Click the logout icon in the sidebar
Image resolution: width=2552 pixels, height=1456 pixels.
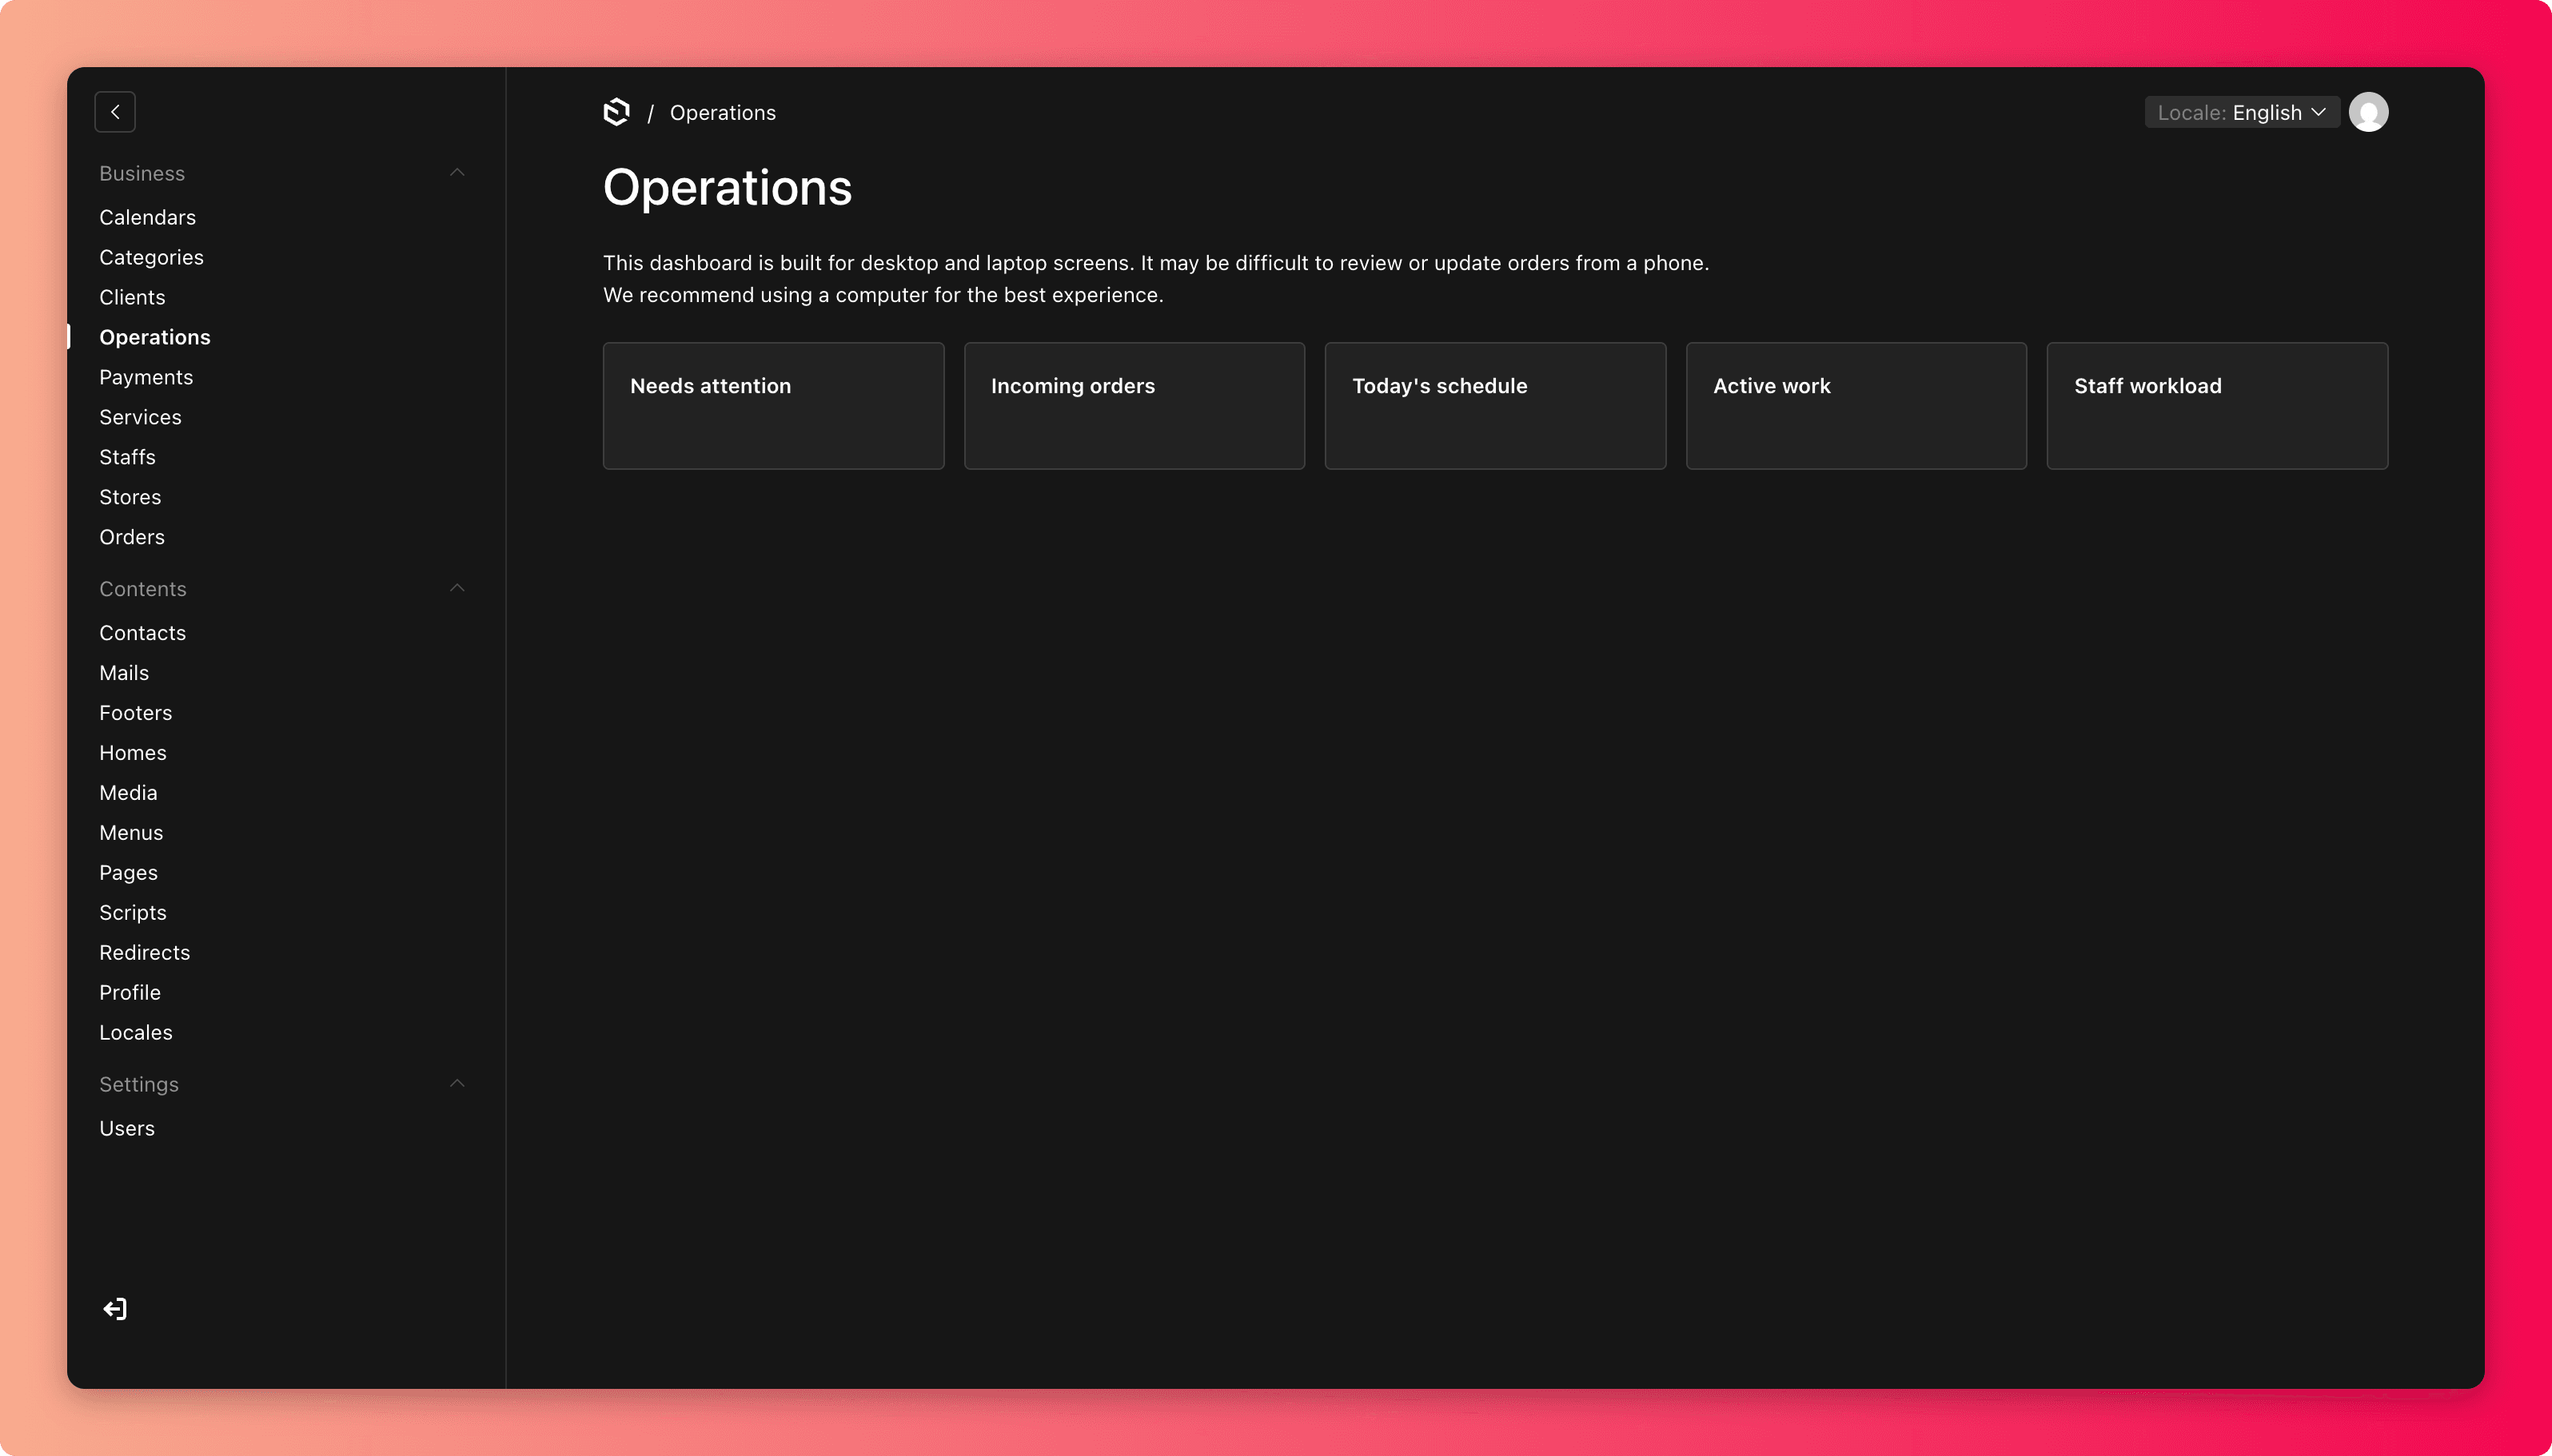[x=115, y=1309]
